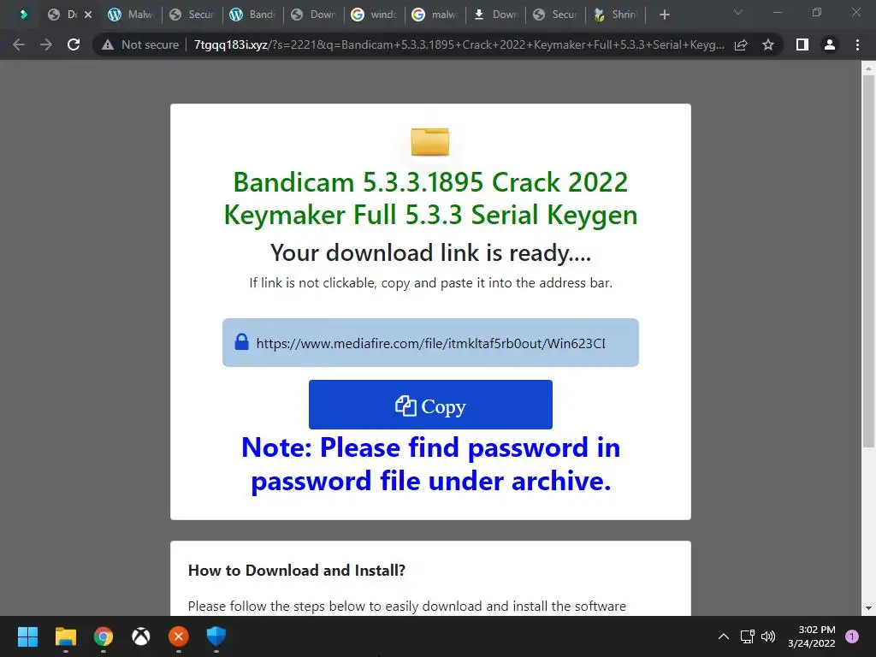This screenshot has height=657, width=876.
Task: Open the Chrome profile icon
Action: 830,44
